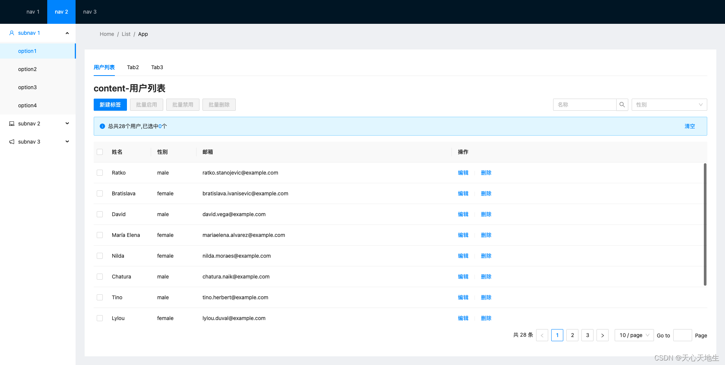Select the 用户列表 tab
Viewport: 725px width, 365px height.
104,67
